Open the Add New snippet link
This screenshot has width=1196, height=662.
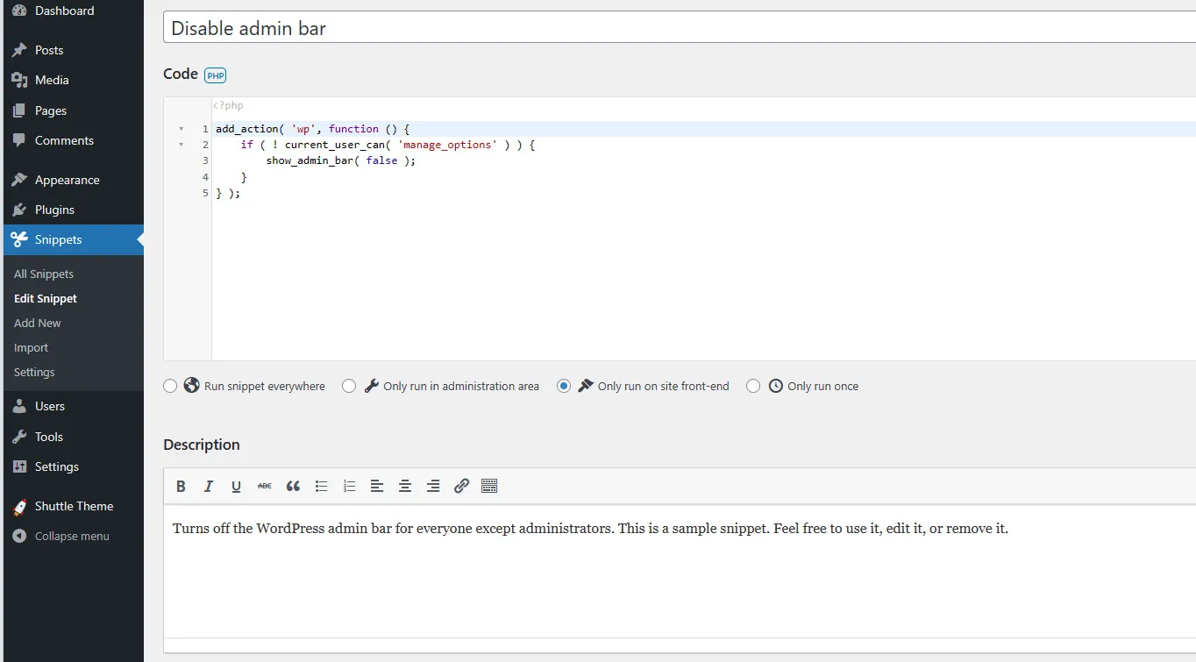click(x=38, y=323)
